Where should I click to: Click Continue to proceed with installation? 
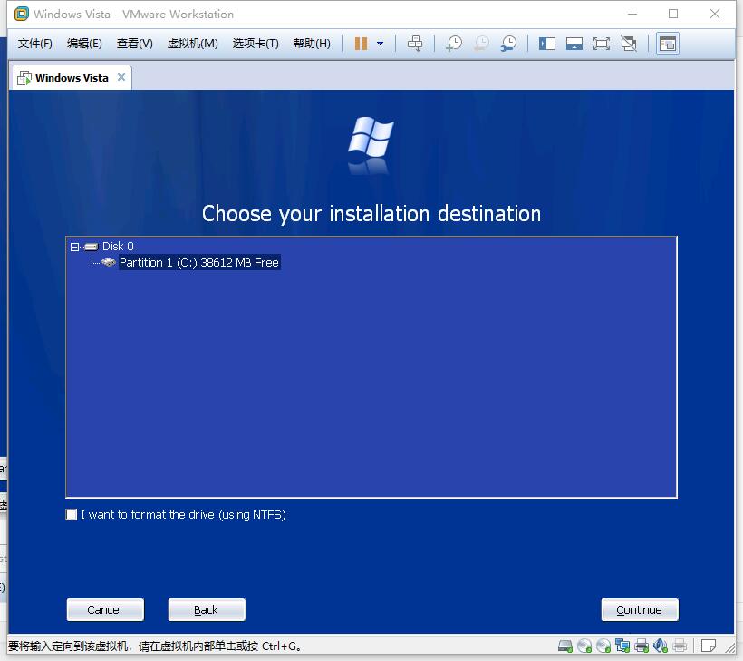(x=640, y=610)
